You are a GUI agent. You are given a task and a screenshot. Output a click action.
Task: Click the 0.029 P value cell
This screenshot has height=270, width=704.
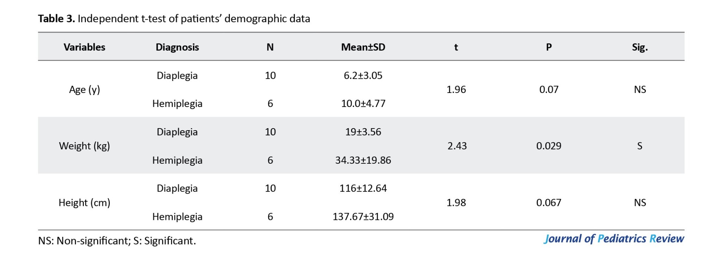[x=548, y=146]
